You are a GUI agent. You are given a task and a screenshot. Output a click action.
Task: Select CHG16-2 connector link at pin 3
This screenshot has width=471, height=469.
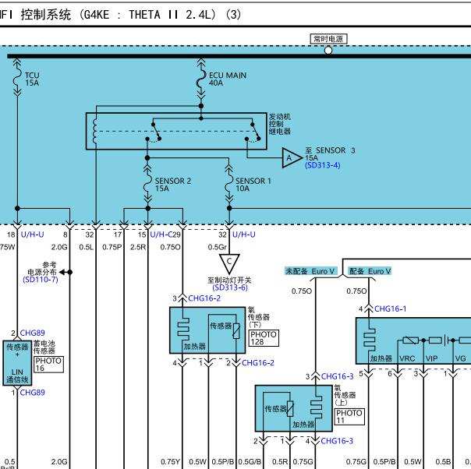click(x=204, y=298)
